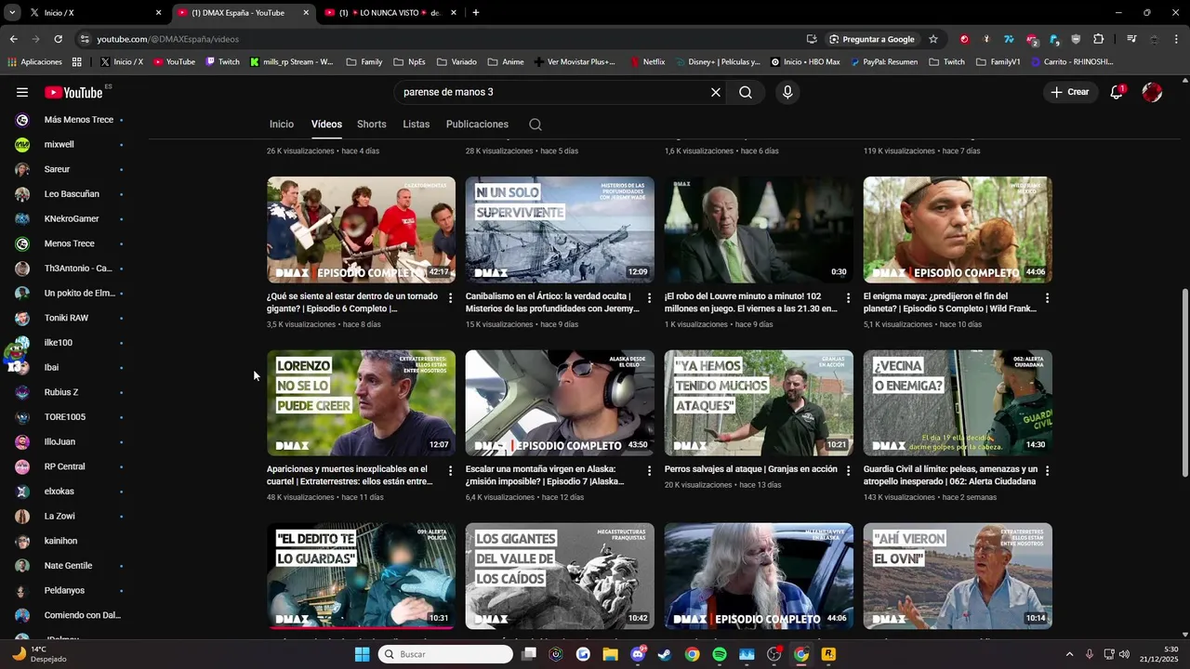Screen dimensions: 1190x669
Task: Switch to the Shorts channel tab
Action: 372,125
